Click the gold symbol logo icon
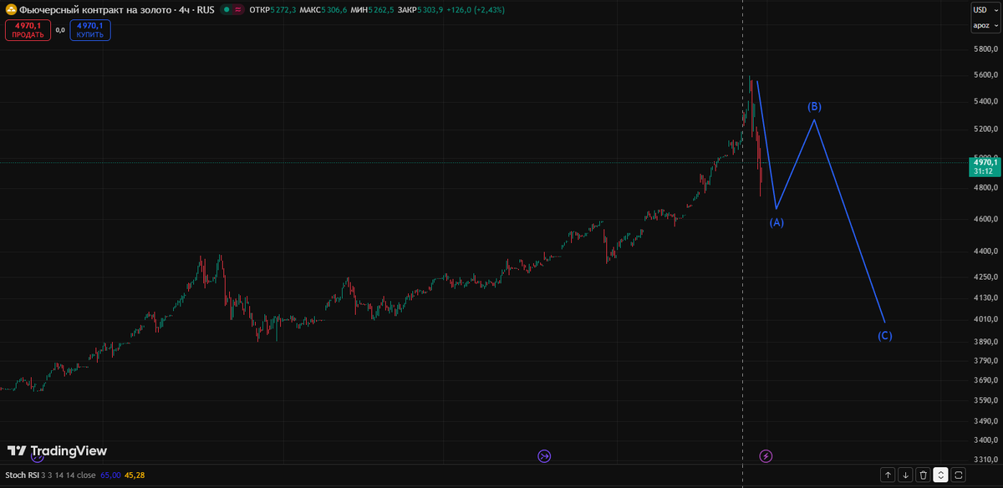 (11, 9)
